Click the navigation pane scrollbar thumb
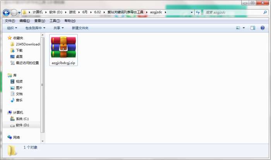This screenshot has width=271, height=160. pyautogui.click(x=43, y=85)
